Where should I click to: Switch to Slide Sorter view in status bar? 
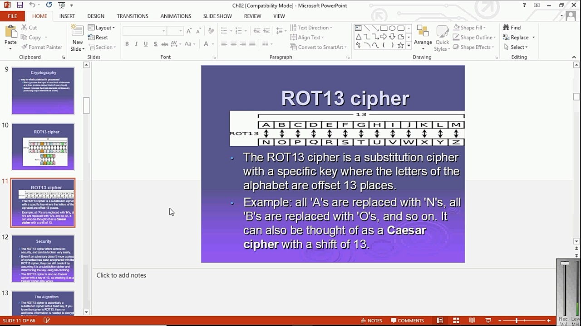(456, 321)
